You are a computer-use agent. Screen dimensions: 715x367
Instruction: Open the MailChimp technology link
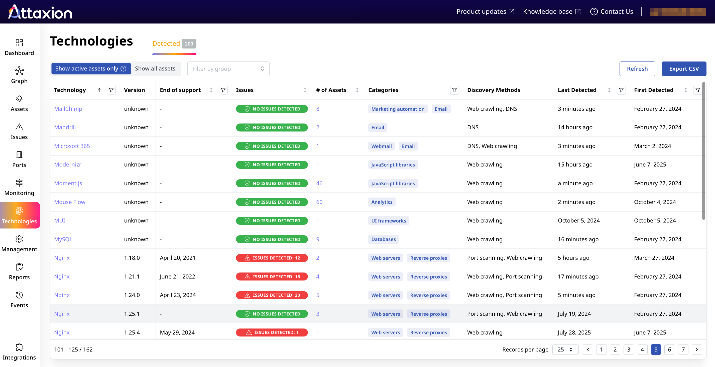[x=68, y=108]
